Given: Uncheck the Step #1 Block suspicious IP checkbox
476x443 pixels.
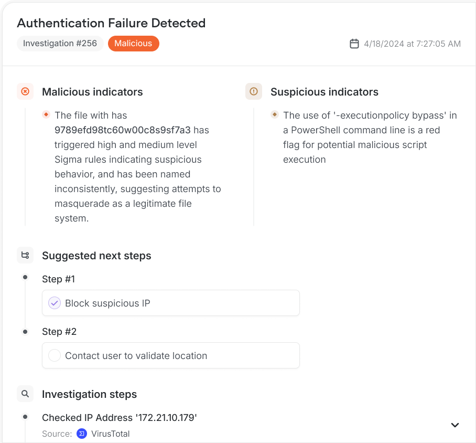Looking at the screenshot, I should (x=55, y=303).
